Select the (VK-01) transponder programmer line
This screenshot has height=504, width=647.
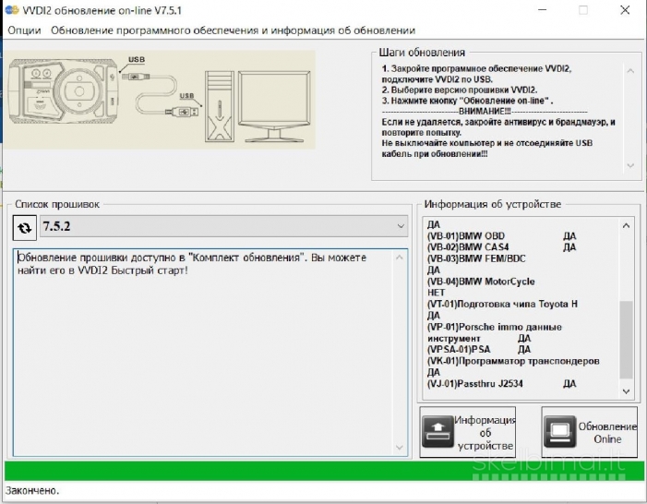(x=513, y=361)
